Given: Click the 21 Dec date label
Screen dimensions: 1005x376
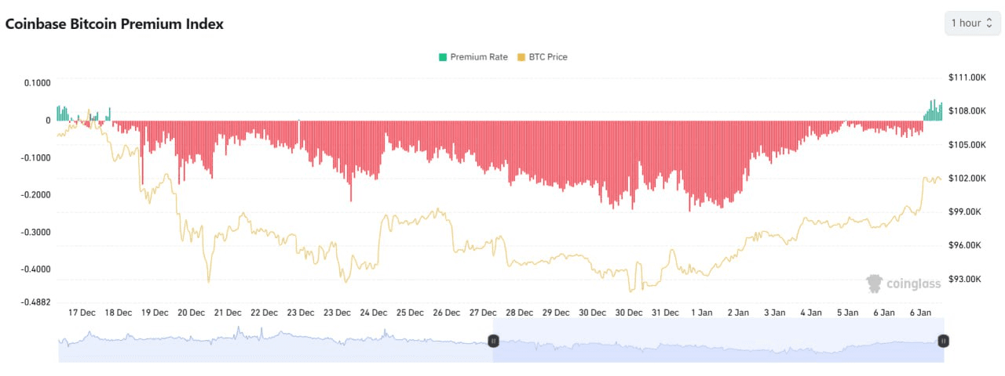Looking at the screenshot, I should pyautogui.click(x=228, y=313).
